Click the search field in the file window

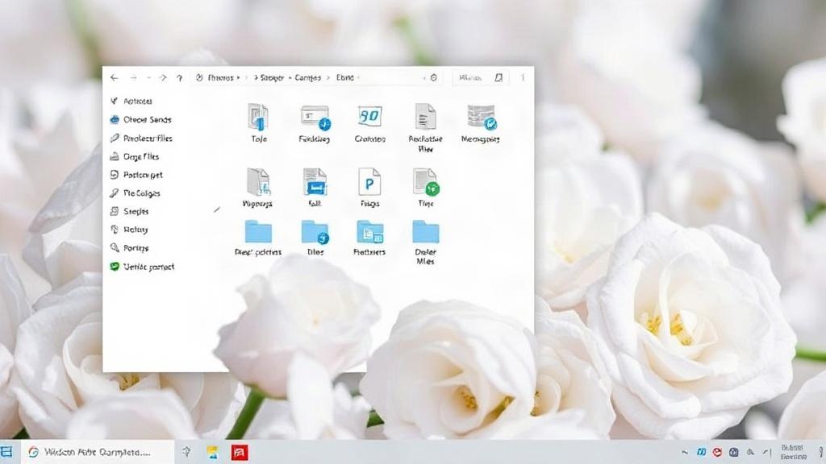tap(480, 77)
